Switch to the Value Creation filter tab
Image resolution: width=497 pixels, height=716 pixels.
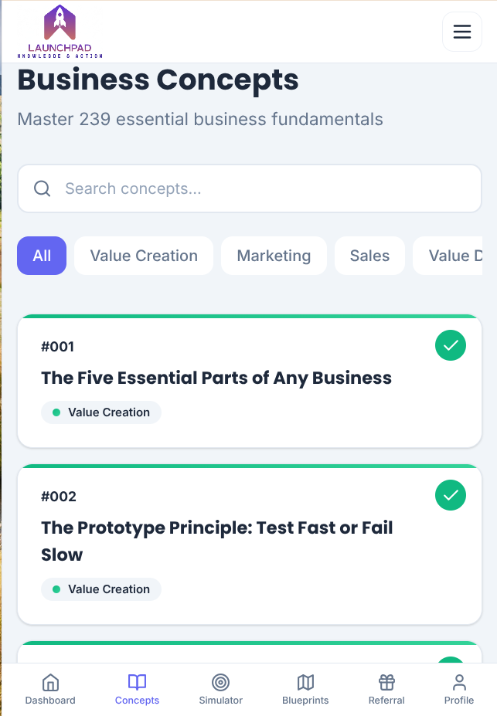(x=144, y=255)
